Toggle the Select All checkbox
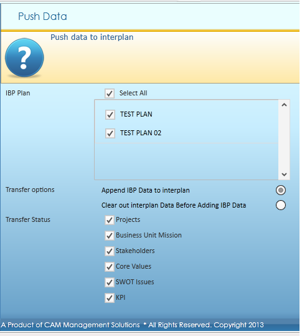The height and width of the screenshot is (336, 302). coord(110,94)
